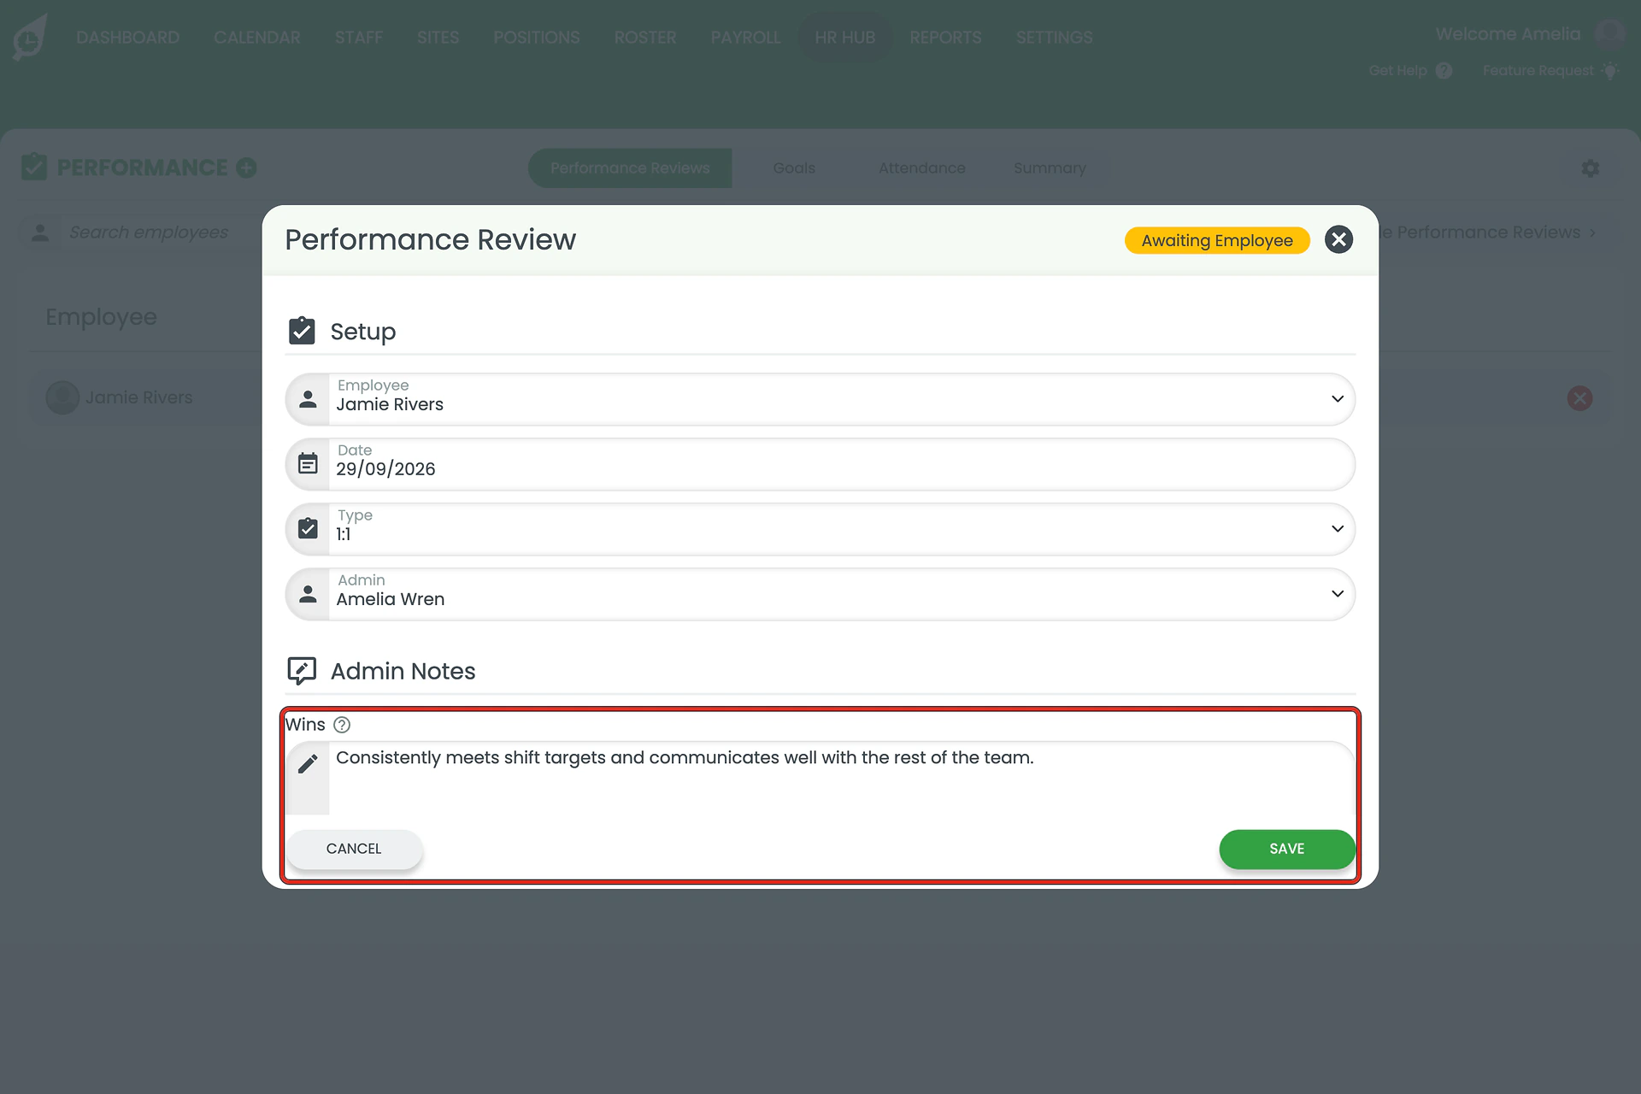Click the Search employees field
Viewport: 1641px width, 1094px height.
point(149,232)
